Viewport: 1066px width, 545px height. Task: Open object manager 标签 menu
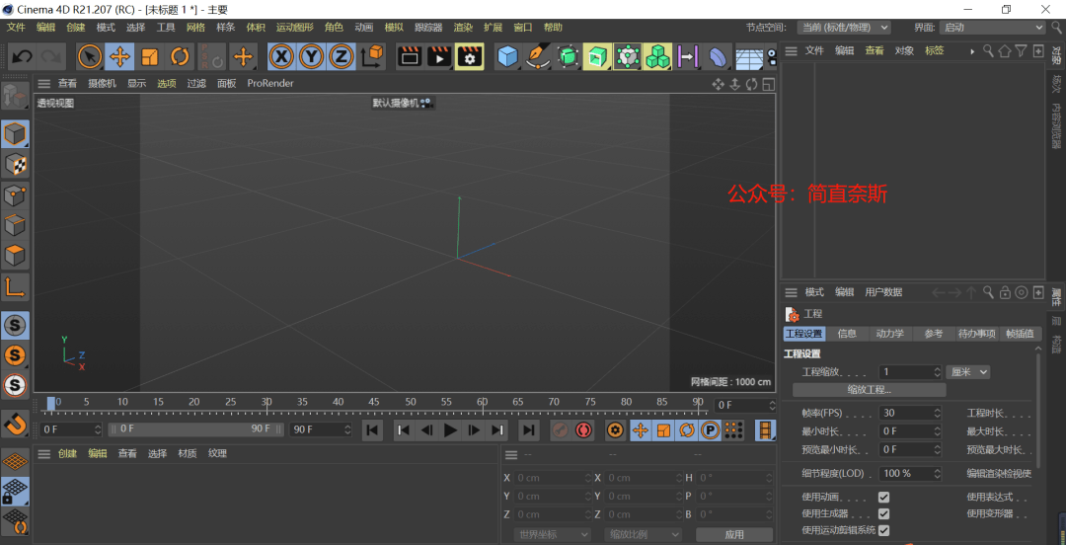click(934, 51)
